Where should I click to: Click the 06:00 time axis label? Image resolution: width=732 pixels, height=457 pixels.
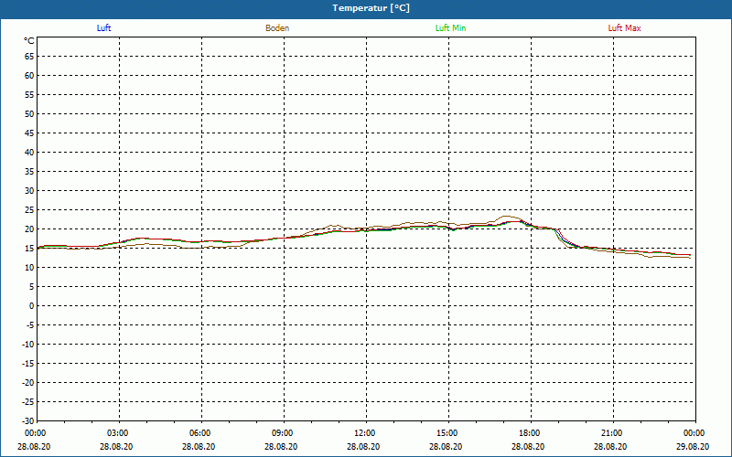pos(199,433)
